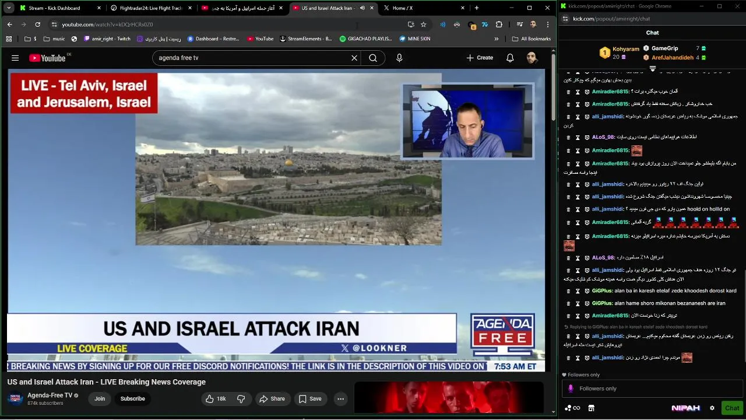Click the live video player area
This screenshot has height=420, width=746.
pyautogui.click(x=276, y=220)
